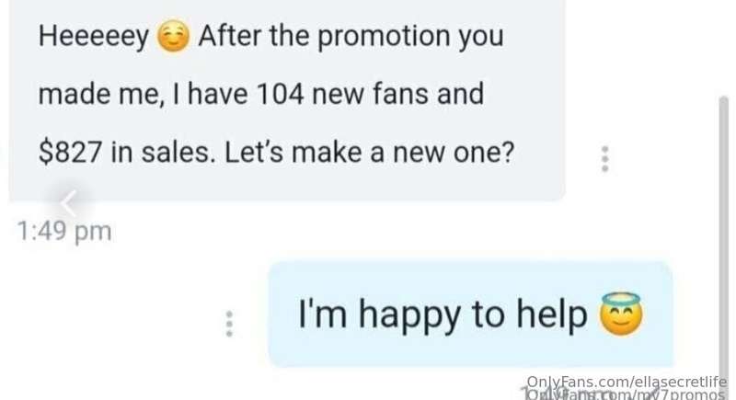Click the faint 1:49 time under the reply
The image size is (736, 400).
coord(540,393)
